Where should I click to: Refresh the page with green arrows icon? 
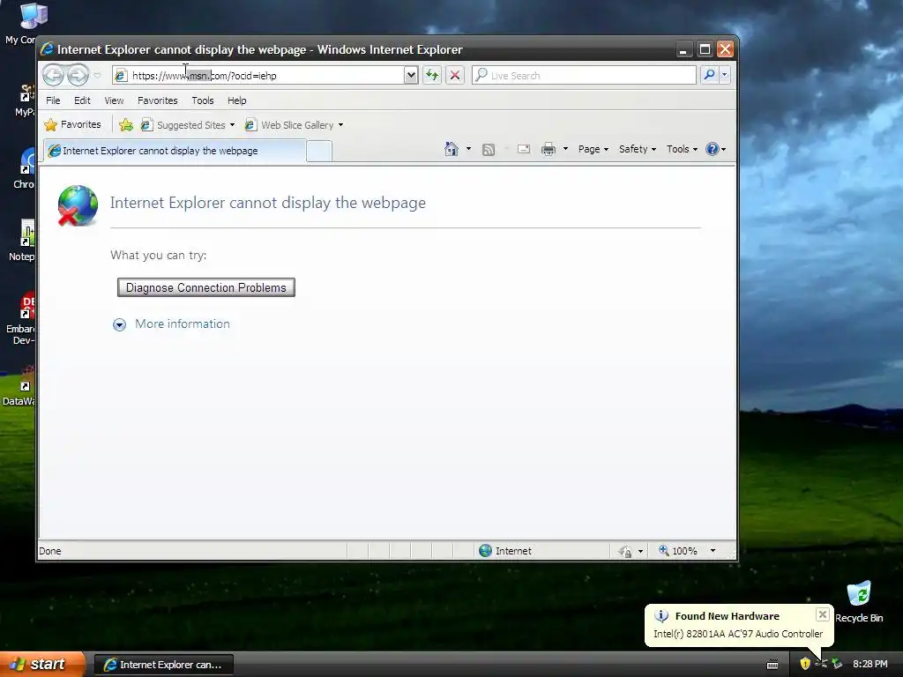[432, 76]
